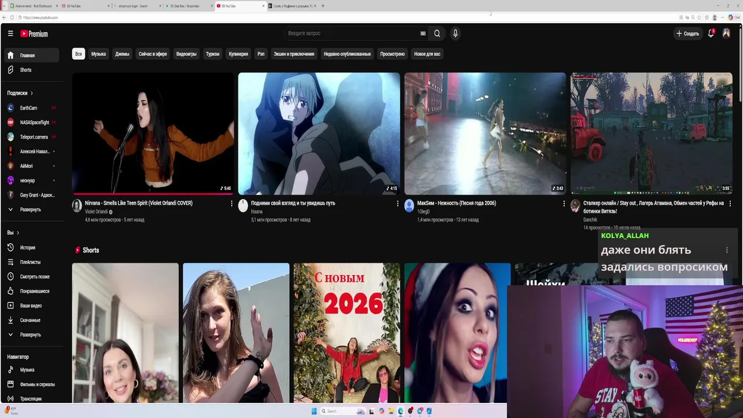Screen dimensions: 743x418
Task: Open the EarthCam subscription channel
Action: (31, 108)
